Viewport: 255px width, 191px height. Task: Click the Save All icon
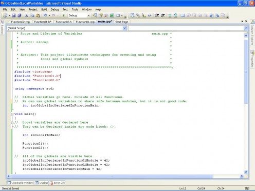(x=20, y=15)
